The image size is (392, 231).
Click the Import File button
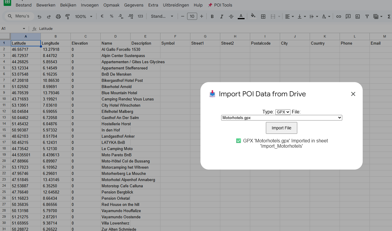282,128
